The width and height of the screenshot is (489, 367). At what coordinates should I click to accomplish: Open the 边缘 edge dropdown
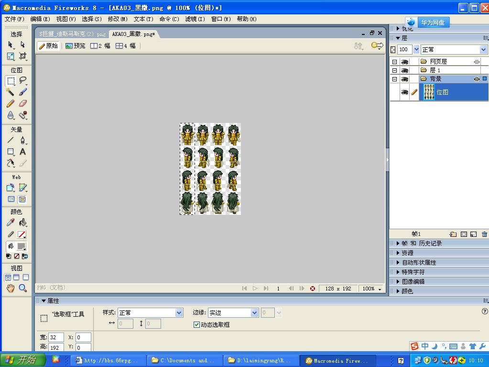[x=233, y=313]
